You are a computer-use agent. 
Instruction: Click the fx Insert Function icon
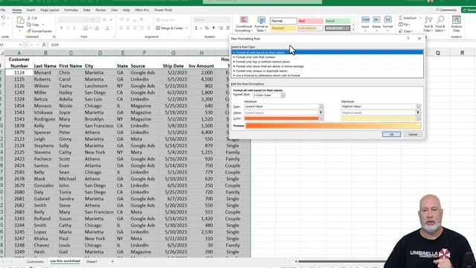click(44, 45)
